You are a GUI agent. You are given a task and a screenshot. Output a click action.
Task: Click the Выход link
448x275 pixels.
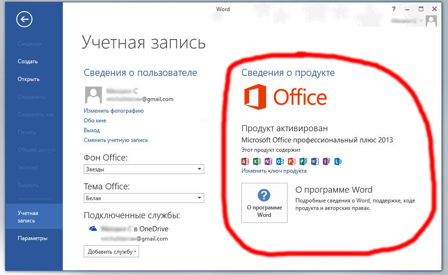point(92,130)
